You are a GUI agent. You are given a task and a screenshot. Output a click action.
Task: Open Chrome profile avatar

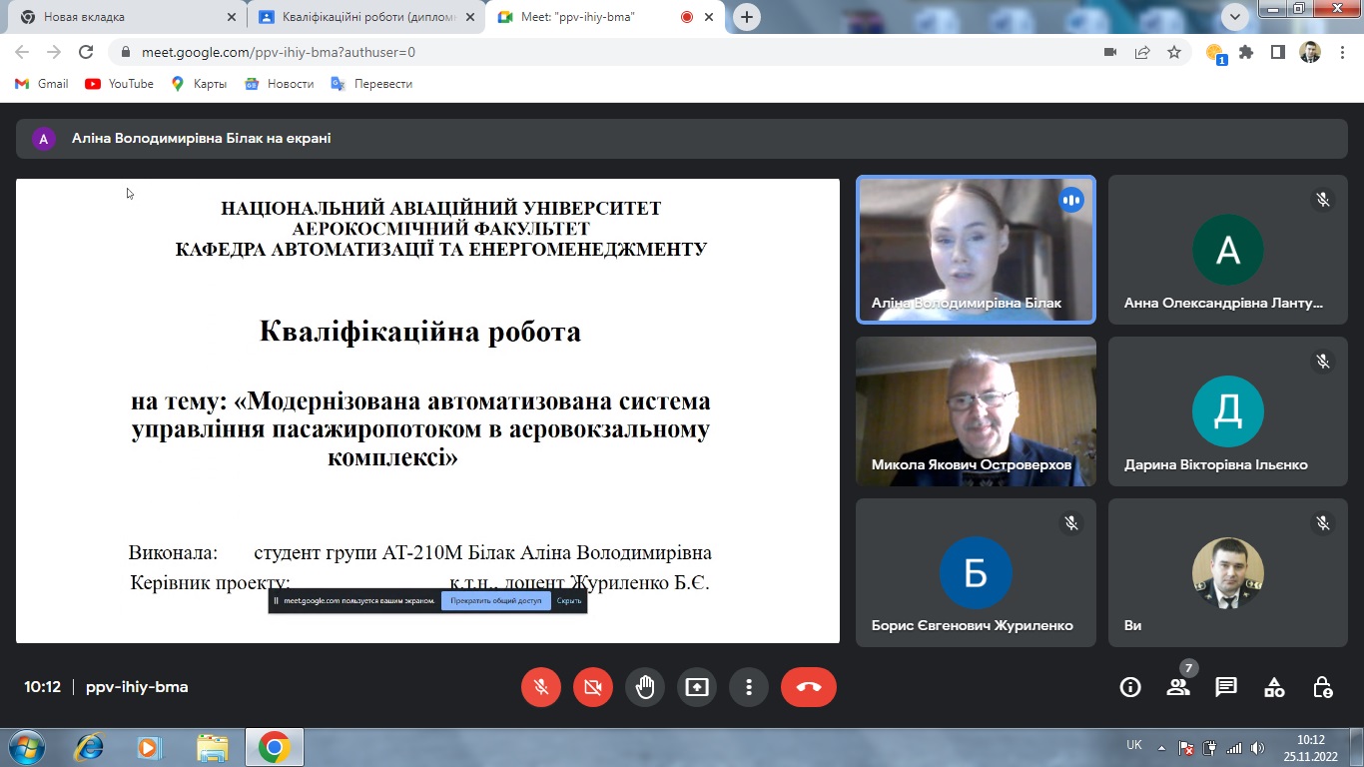(1310, 53)
